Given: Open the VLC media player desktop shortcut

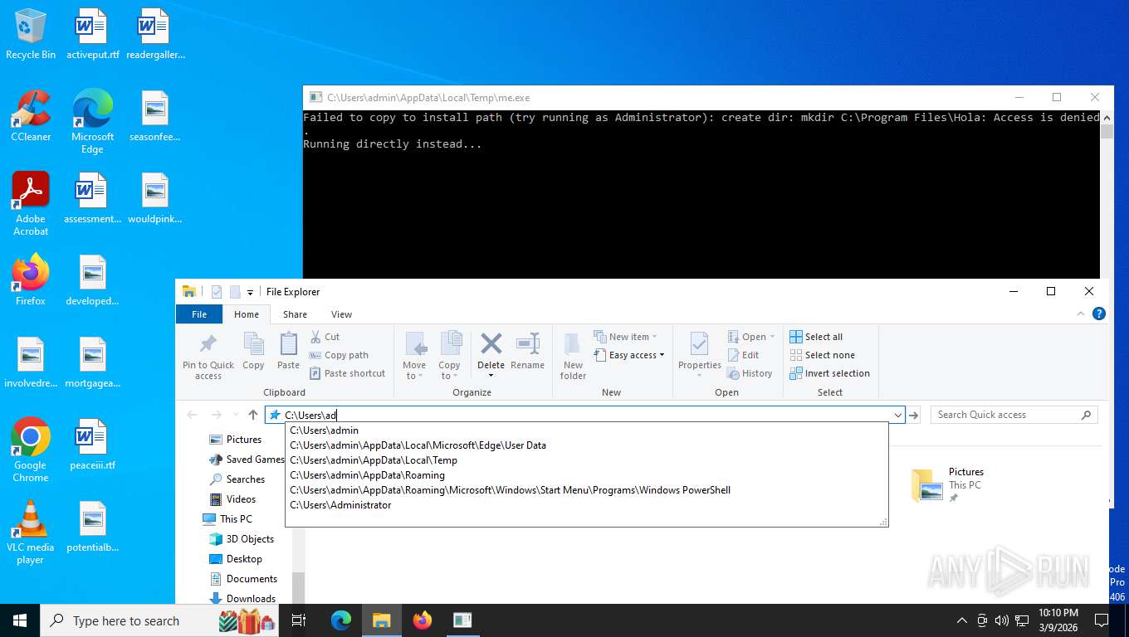Looking at the screenshot, I should (x=31, y=532).
